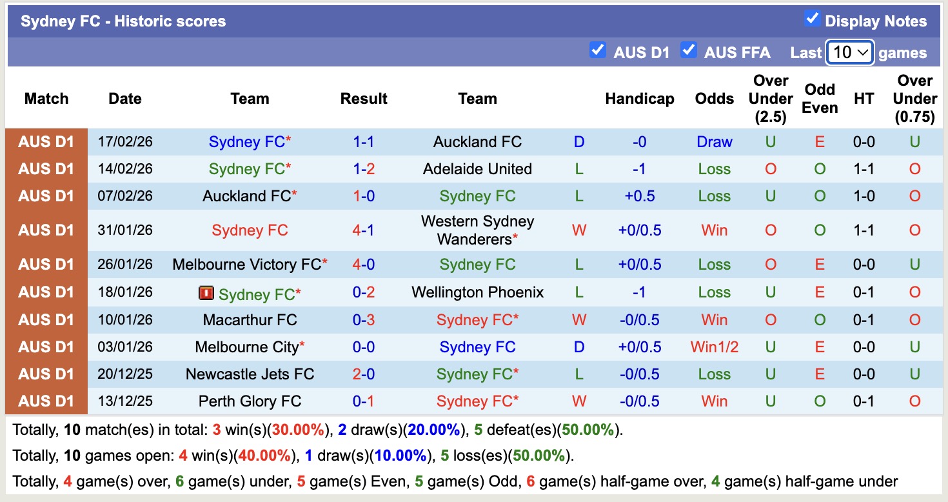Change the games dropdown from 10
The height and width of the screenshot is (502, 948).
pos(849,52)
